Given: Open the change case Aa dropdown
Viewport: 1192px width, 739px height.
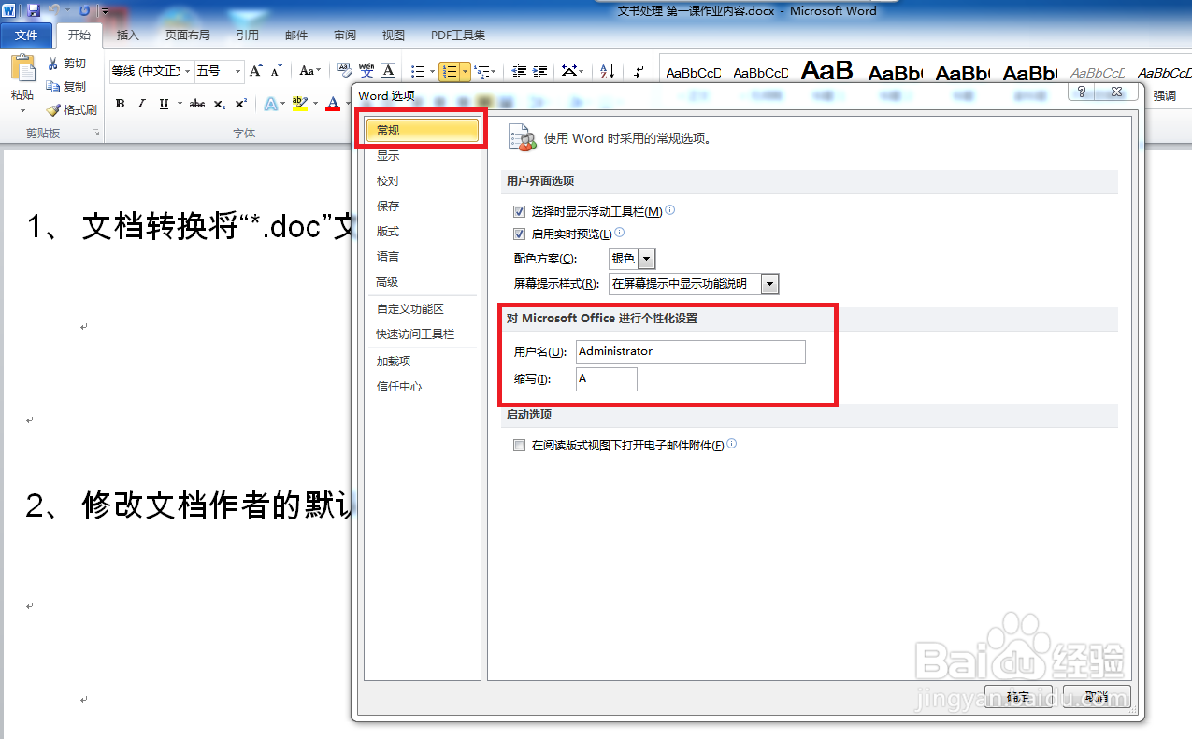Looking at the screenshot, I should click(309, 71).
